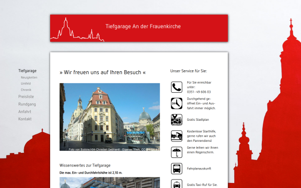This screenshot has width=301, height=188.
Task: Open the Kontakt page
Action: coord(25,119)
